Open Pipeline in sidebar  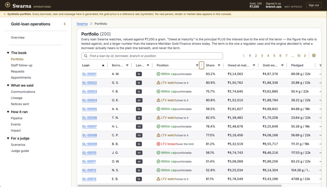click(x=17, y=118)
